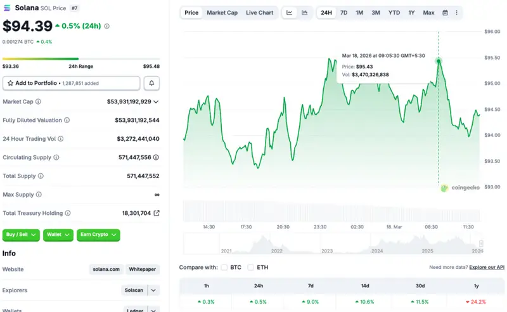This screenshot has height=312, width=507.
Task: Select the 7D time range
Action: [x=343, y=13]
